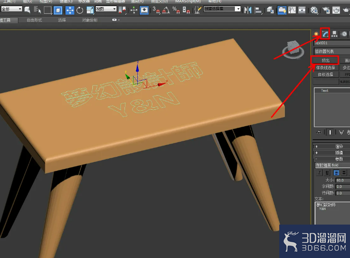
Task: Open the Motion command panel tab
Action: click(344, 34)
